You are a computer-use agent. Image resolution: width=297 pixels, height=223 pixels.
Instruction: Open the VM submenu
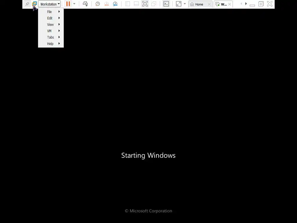(51, 31)
